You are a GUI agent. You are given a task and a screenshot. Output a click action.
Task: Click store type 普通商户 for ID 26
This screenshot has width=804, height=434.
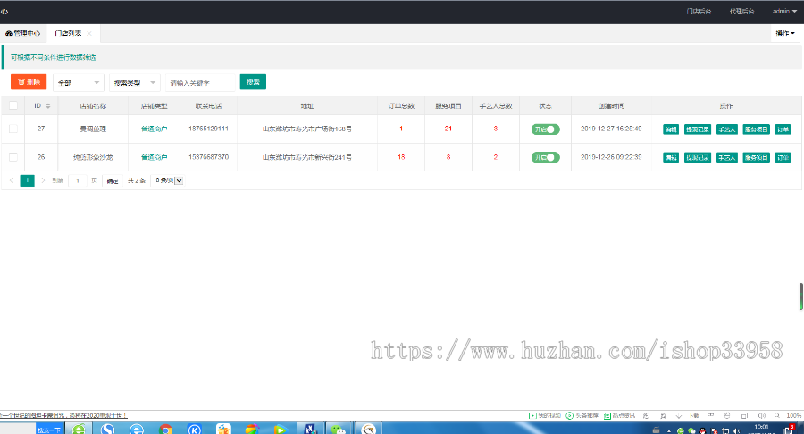pos(154,157)
